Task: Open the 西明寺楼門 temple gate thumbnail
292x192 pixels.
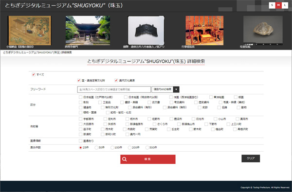Action: pyautogui.click(x=88, y=31)
